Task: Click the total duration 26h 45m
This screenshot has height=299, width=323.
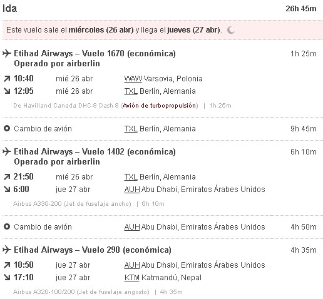Action: coord(301,9)
